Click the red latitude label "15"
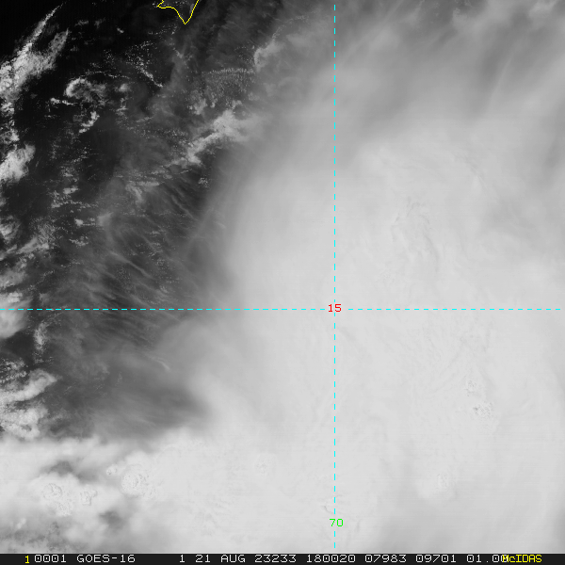This screenshot has width=565, height=565. (334, 308)
